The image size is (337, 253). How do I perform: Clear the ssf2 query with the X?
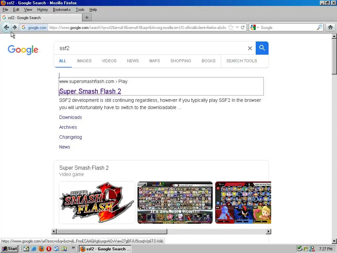pos(250,48)
